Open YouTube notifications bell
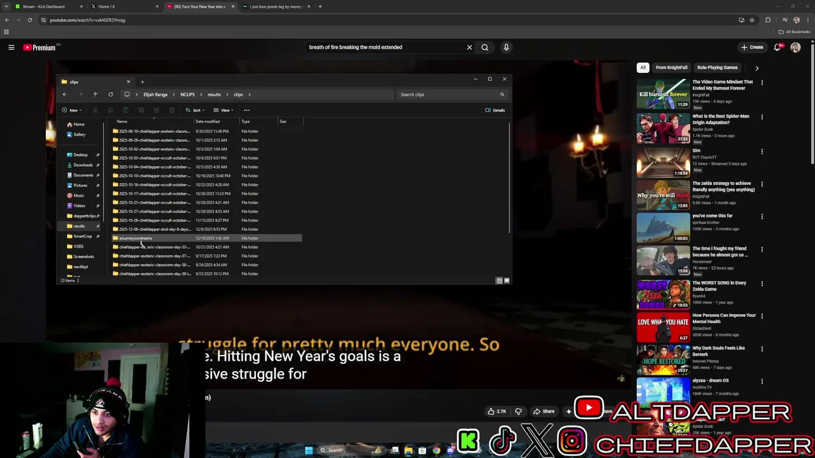815x458 pixels. click(777, 47)
